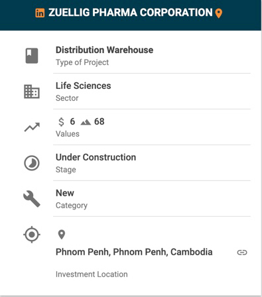Image resolution: width=262 pixels, height=297 pixels.
Task: Click the Life Sciences sector value
Action: point(84,86)
